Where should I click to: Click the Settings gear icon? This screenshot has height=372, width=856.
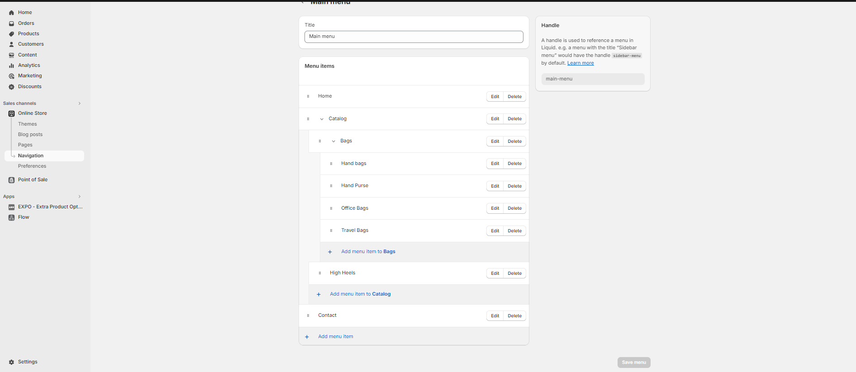tap(11, 362)
